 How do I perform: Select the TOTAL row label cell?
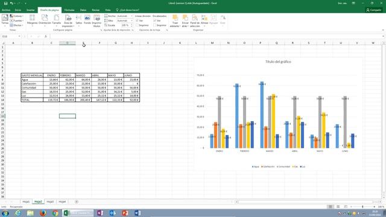pyautogui.click(x=32, y=100)
